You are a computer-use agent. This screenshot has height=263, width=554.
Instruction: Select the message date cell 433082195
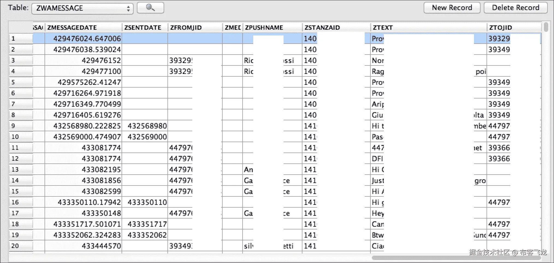(83, 169)
